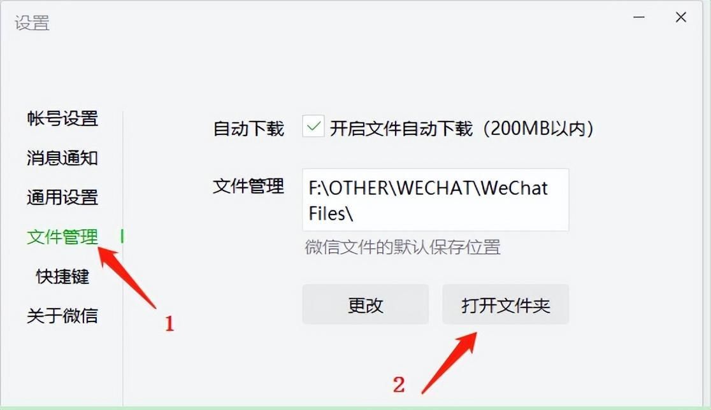Click the 开启文件自动下载 (200MB以内) label text

(x=462, y=129)
